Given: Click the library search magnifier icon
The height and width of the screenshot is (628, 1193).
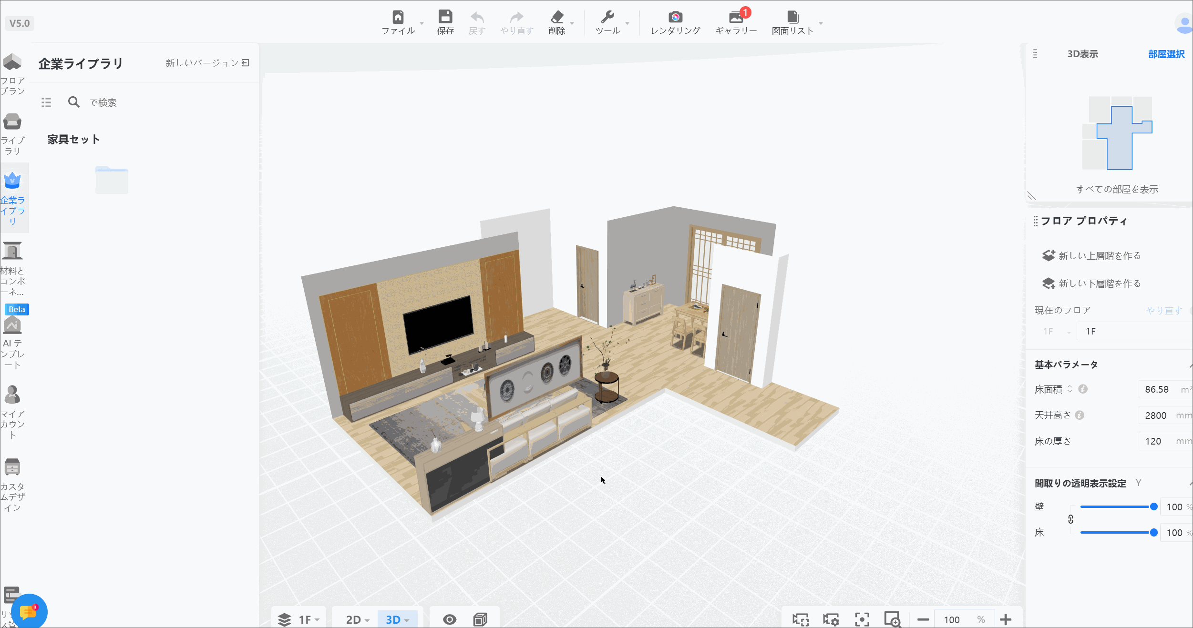Looking at the screenshot, I should 73,102.
